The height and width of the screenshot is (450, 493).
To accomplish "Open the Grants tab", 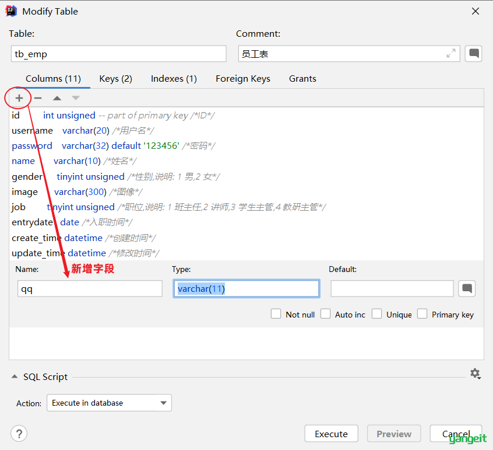I will click(302, 79).
